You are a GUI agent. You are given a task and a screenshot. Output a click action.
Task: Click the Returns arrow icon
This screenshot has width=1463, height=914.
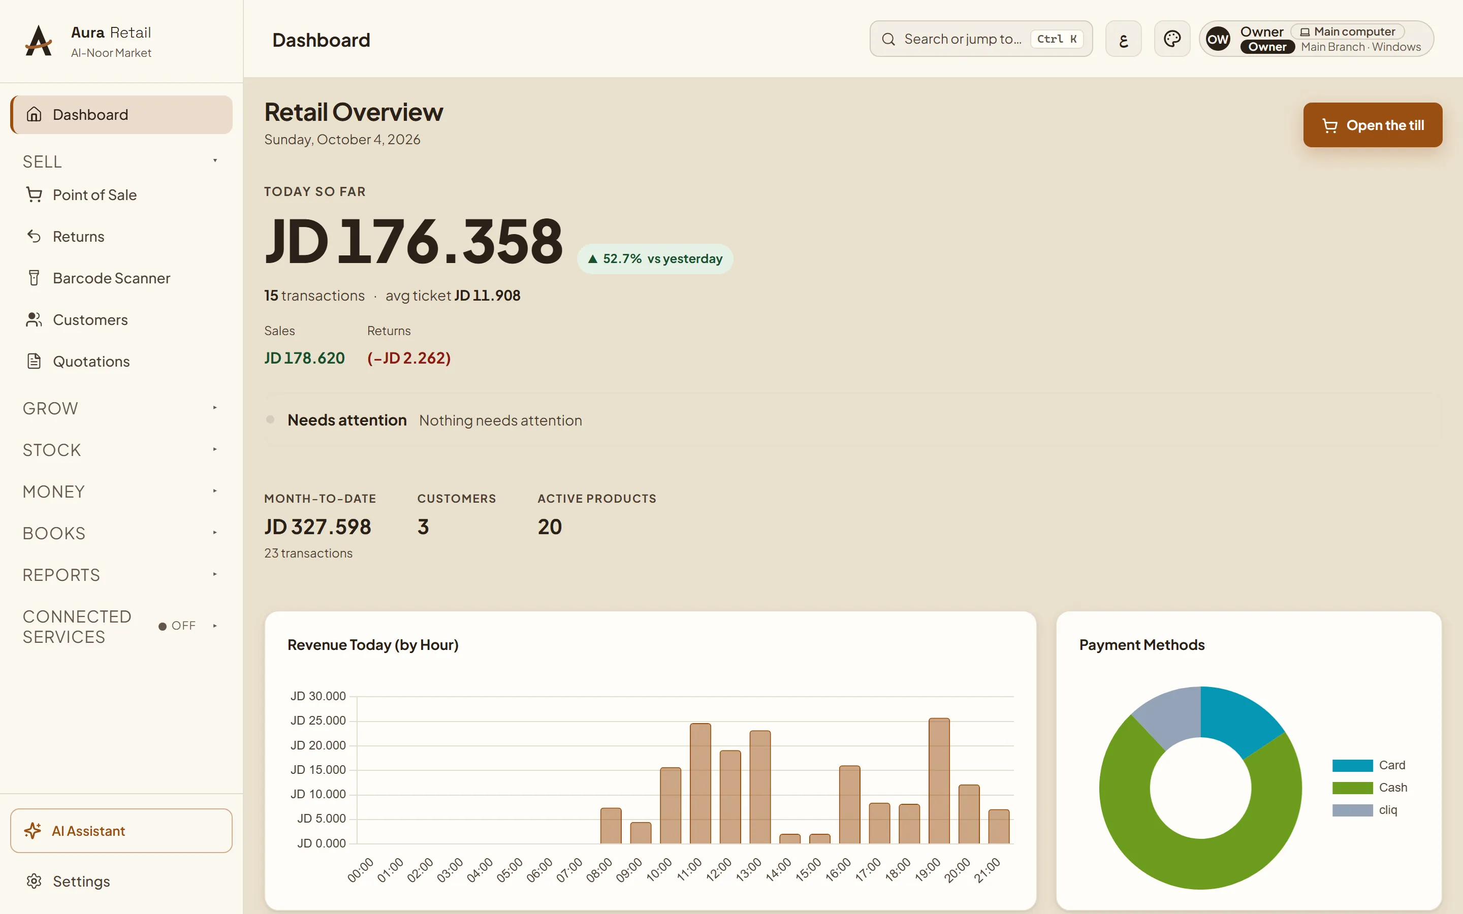[x=34, y=236]
